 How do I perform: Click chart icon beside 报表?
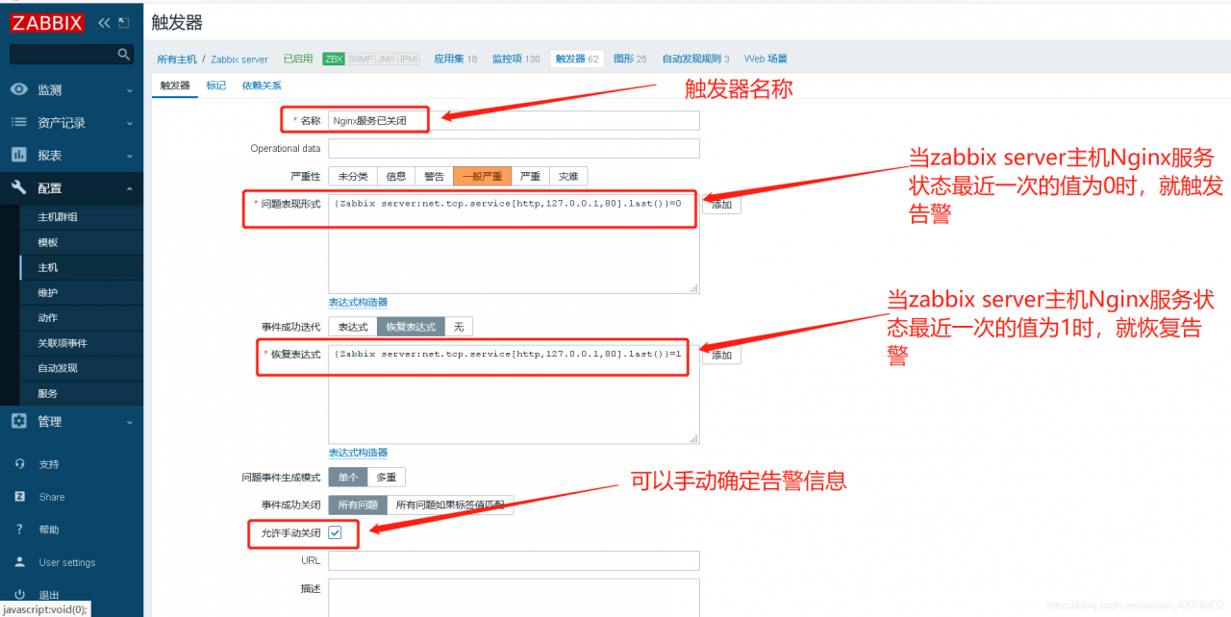pos(19,155)
